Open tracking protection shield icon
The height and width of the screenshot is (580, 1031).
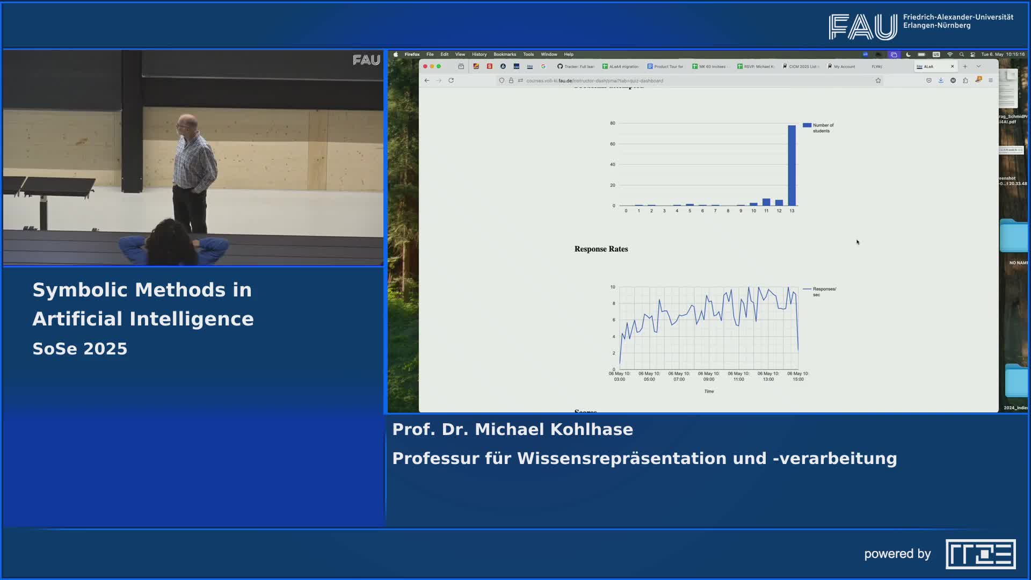[502, 81]
